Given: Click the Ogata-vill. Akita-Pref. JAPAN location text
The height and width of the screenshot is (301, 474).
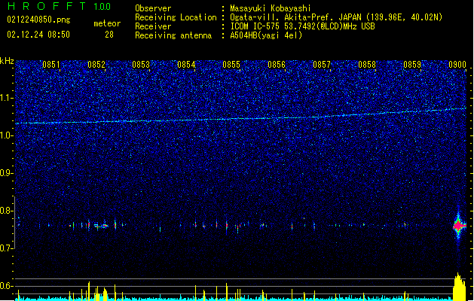Looking at the screenshot, I should click(336, 17).
